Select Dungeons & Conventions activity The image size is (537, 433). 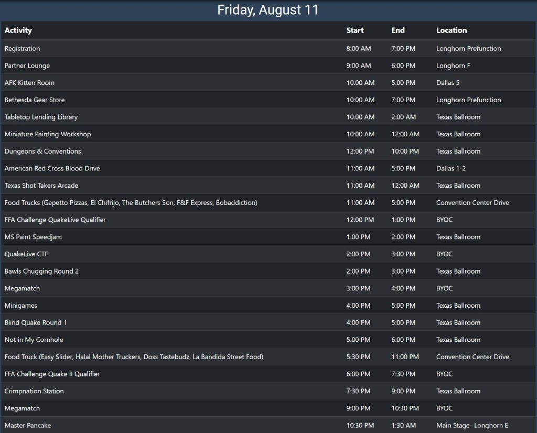point(43,151)
